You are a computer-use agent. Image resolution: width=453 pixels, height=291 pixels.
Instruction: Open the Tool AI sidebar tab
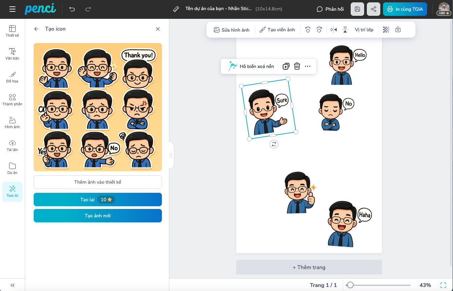(12, 191)
